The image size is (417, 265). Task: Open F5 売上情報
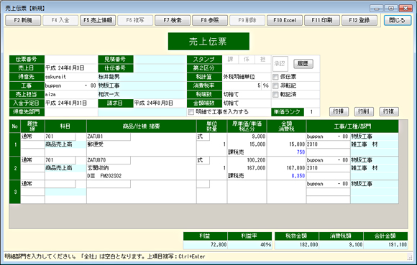click(98, 20)
